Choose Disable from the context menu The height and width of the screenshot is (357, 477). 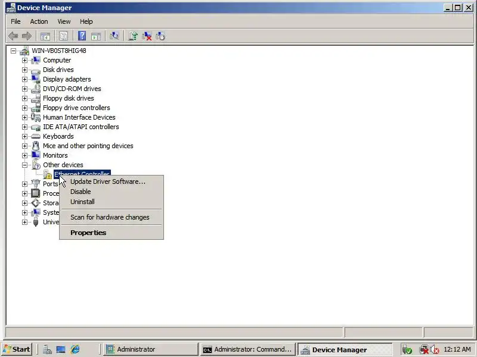pos(111,192)
